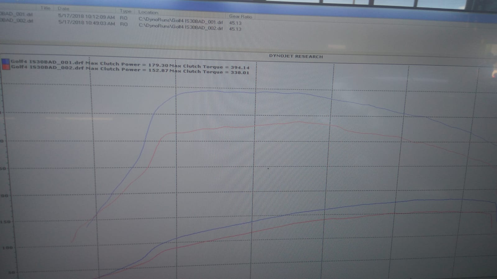
Task: Click the Max Clutch Torque = 338.01 label
Action: [209, 72]
